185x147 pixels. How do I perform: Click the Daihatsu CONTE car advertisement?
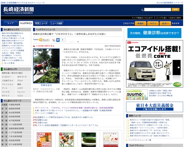(155, 64)
